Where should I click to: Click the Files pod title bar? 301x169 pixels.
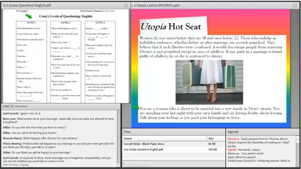click(x=174, y=132)
